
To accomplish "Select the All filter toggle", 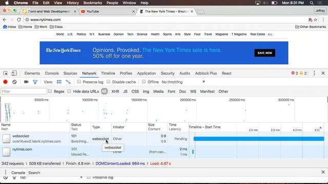I will [x=104, y=91].
